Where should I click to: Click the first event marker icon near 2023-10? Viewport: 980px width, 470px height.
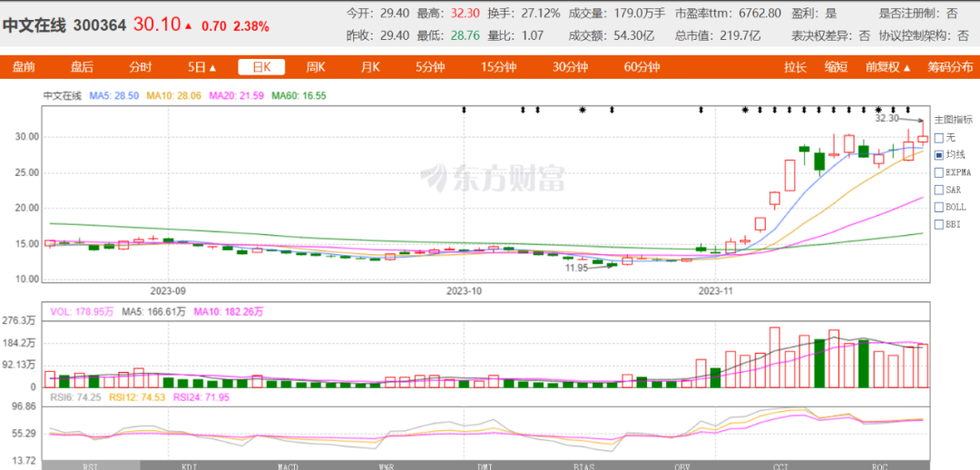464,110
